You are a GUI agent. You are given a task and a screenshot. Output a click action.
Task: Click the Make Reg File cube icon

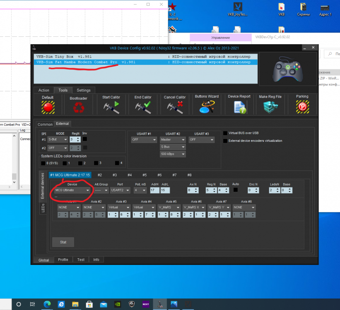pyautogui.click(x=270, y=107)
